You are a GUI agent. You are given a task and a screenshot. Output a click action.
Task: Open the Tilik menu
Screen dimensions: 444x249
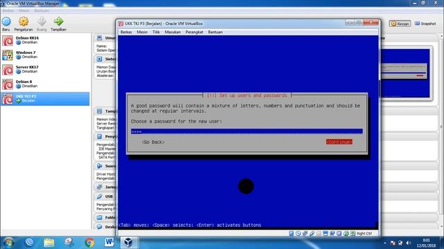[x=156, y=33]
